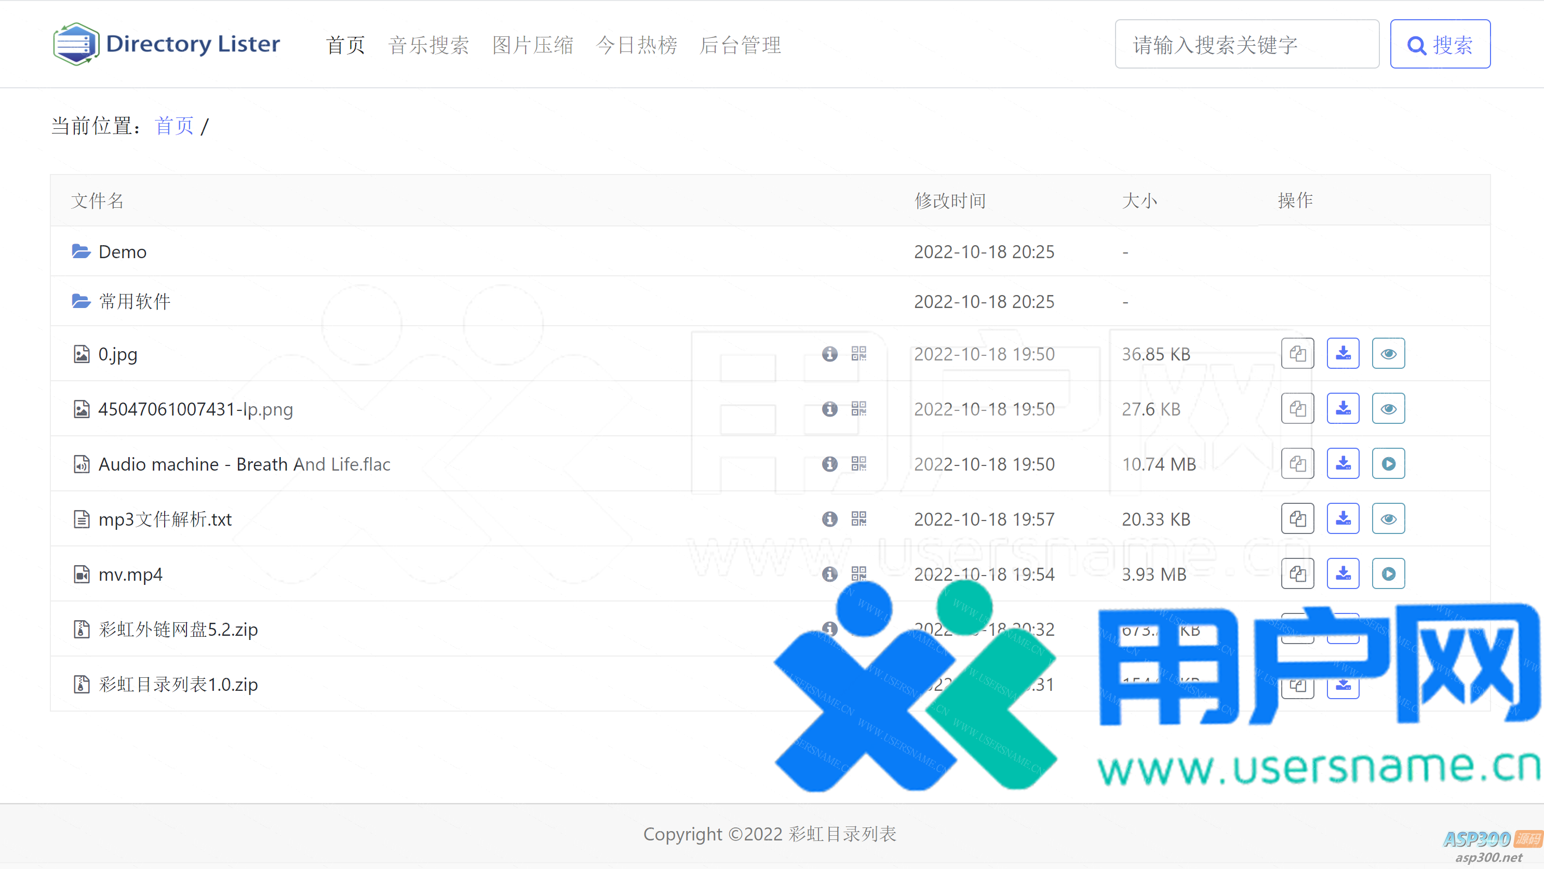Click the 大小 column header

tap(1139, 201)
